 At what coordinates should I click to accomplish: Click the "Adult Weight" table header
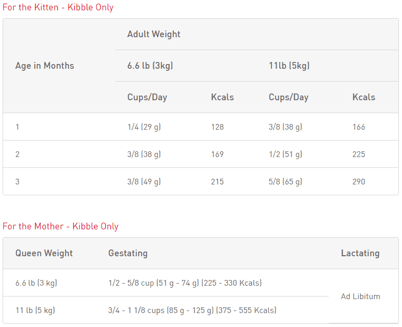click(154, 34)
